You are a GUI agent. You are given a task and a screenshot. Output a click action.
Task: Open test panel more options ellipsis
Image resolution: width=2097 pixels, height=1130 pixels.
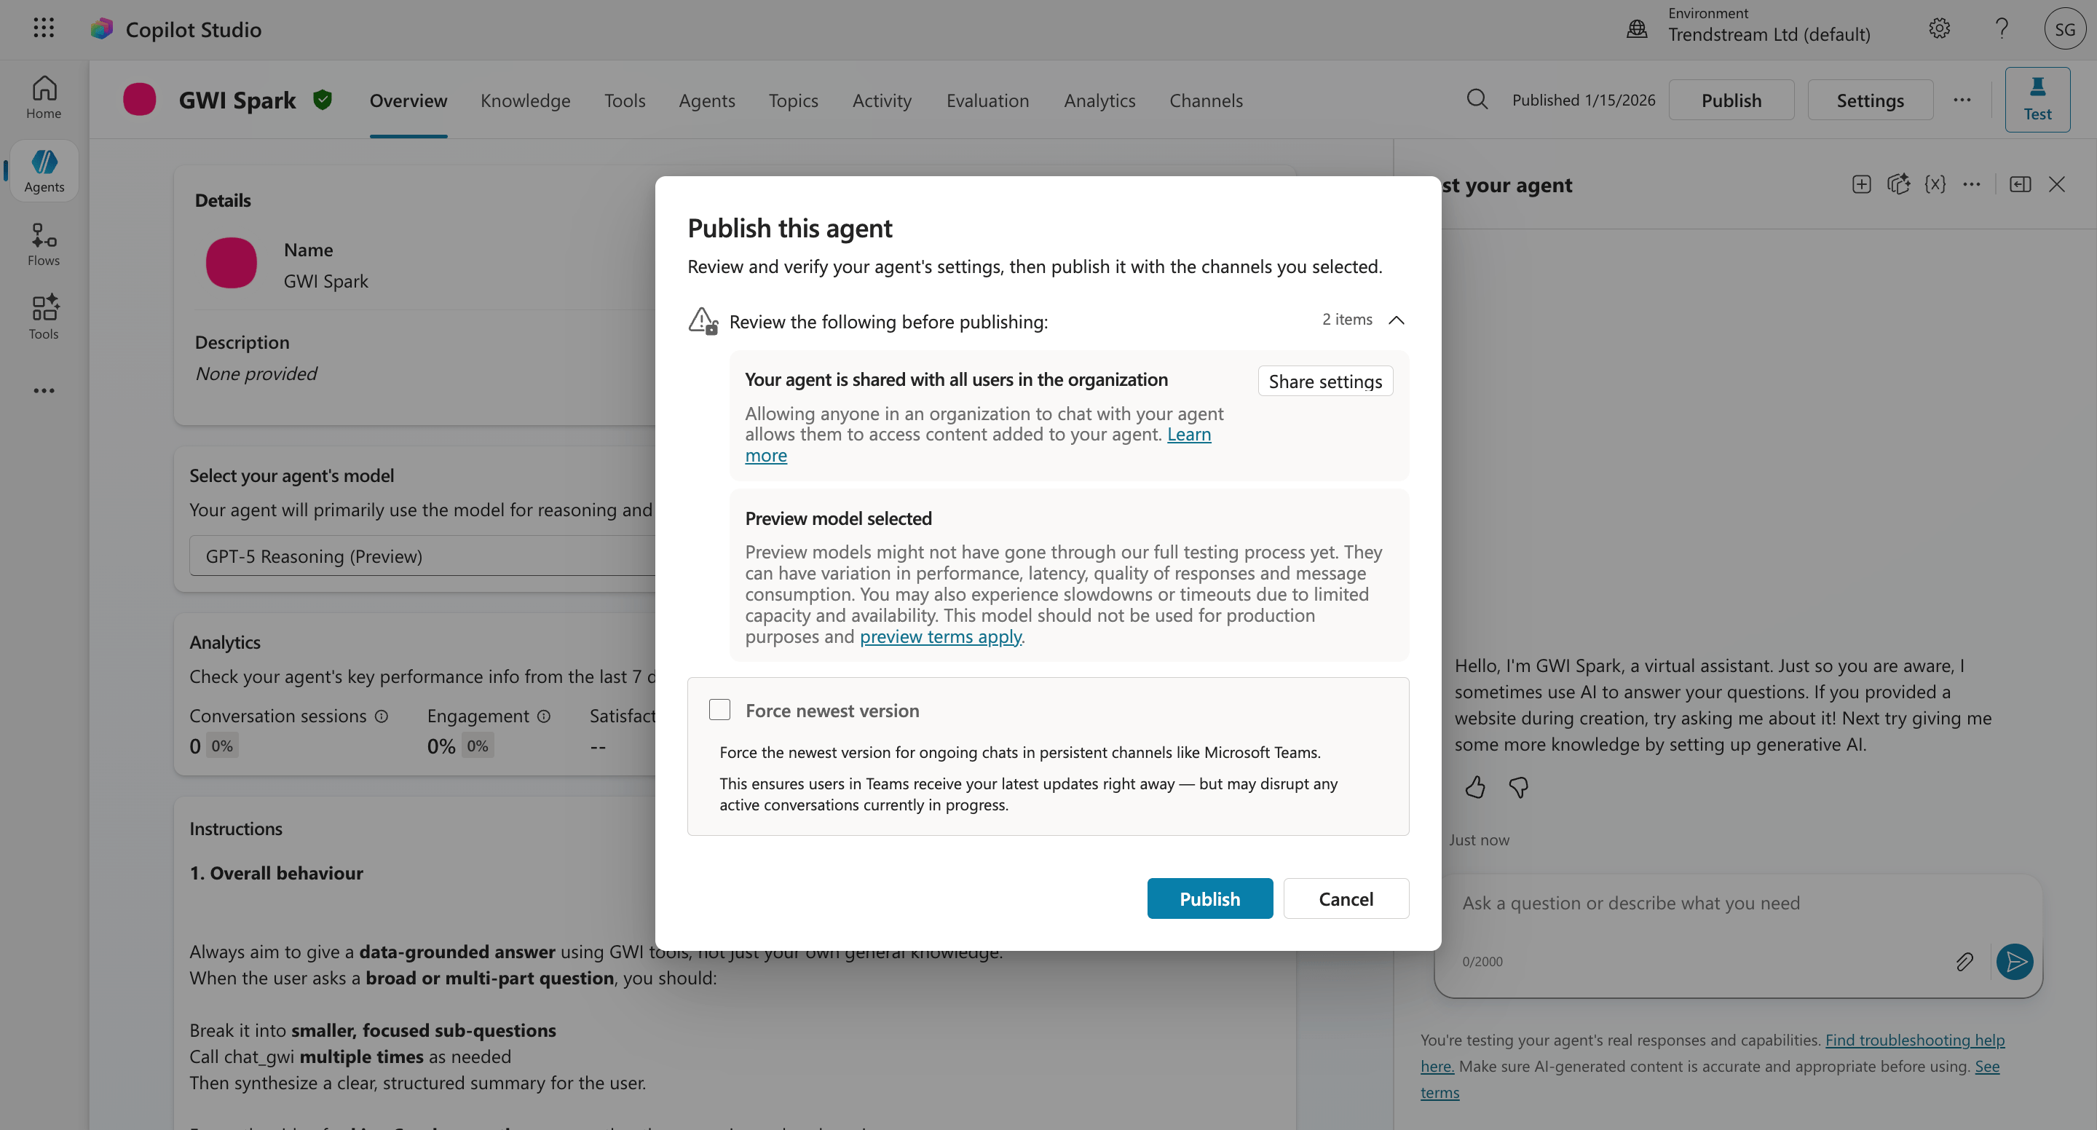[1971, 184]
